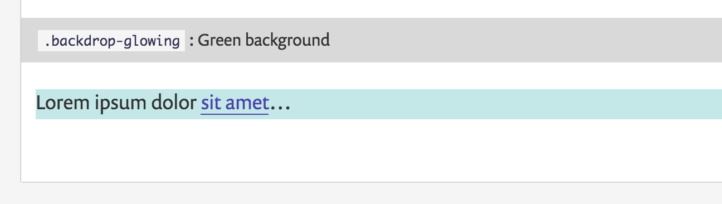The height and width of the screenshot is (204, 722).
Task: Click the blank white area below the paragraph
Action: [368, 150]
